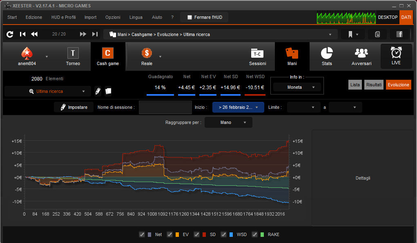The image size is (417, 243).
Task: Expand the Raggruppare per Mano dropdown
Action: click(x=228, y=123)
